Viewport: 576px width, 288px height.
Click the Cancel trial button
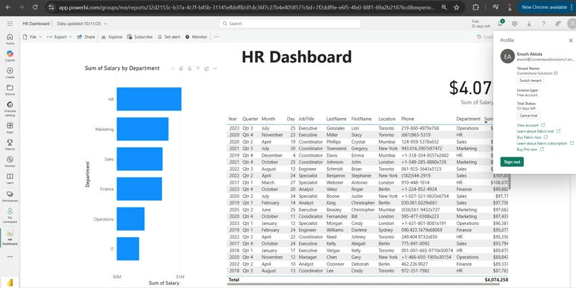[x=529, y=115]
